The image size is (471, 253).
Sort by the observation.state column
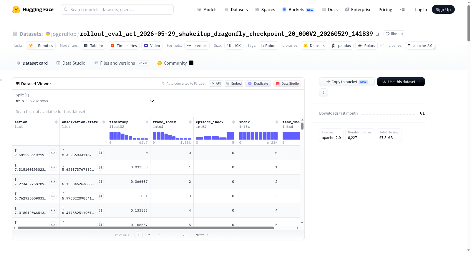click(104, 122)
